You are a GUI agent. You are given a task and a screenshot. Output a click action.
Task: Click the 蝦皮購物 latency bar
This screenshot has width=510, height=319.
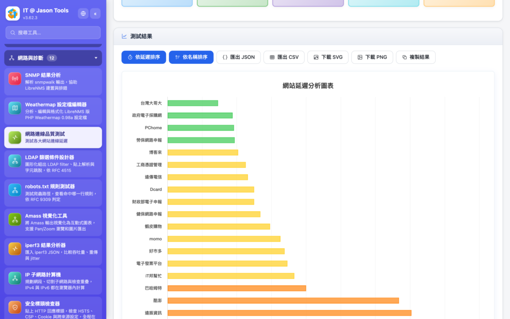click(219, 227)
